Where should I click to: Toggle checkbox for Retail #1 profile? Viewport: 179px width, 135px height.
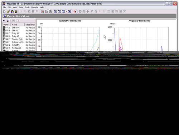4,45
